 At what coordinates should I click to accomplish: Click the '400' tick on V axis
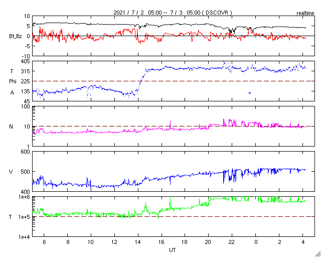tap(26, 192)
